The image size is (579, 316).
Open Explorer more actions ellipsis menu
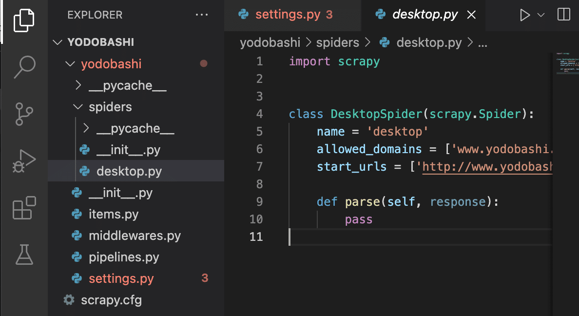[x=201, y=15]
